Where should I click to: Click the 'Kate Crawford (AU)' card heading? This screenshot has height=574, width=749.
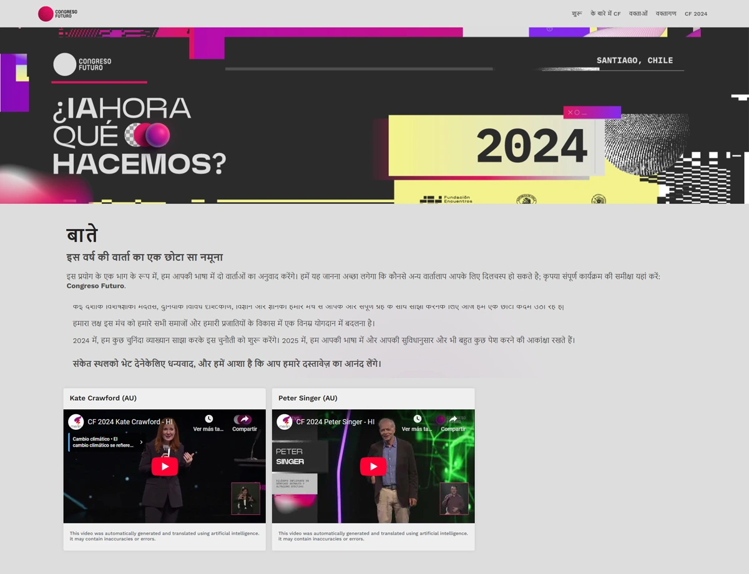tap(103, 398)
